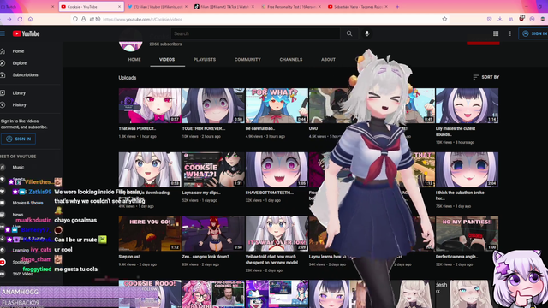This screenshot has height=308, width=548.
Task: Open 'Layna saw my clips..' thumbnail
Action: [213, 169]
